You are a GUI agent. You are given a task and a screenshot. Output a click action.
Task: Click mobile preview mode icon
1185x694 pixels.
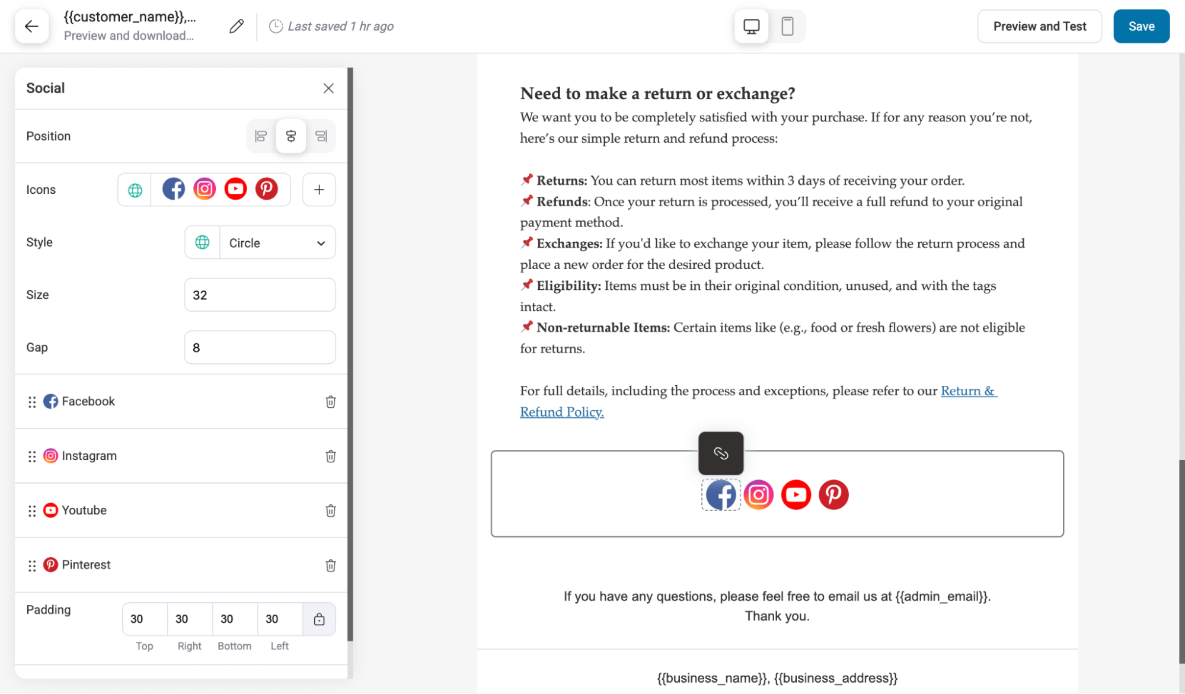tap(785, 25)
